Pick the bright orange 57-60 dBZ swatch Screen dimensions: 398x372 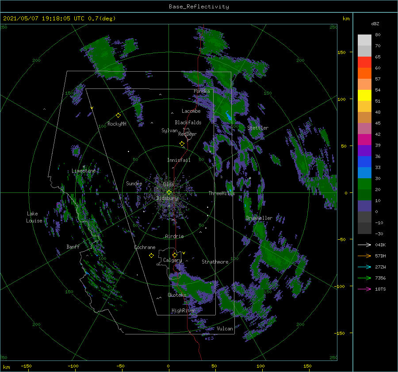coord(364,73)
